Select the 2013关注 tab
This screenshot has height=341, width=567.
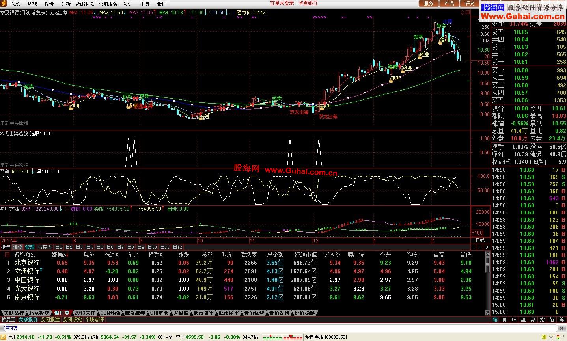tap(84, 313)
